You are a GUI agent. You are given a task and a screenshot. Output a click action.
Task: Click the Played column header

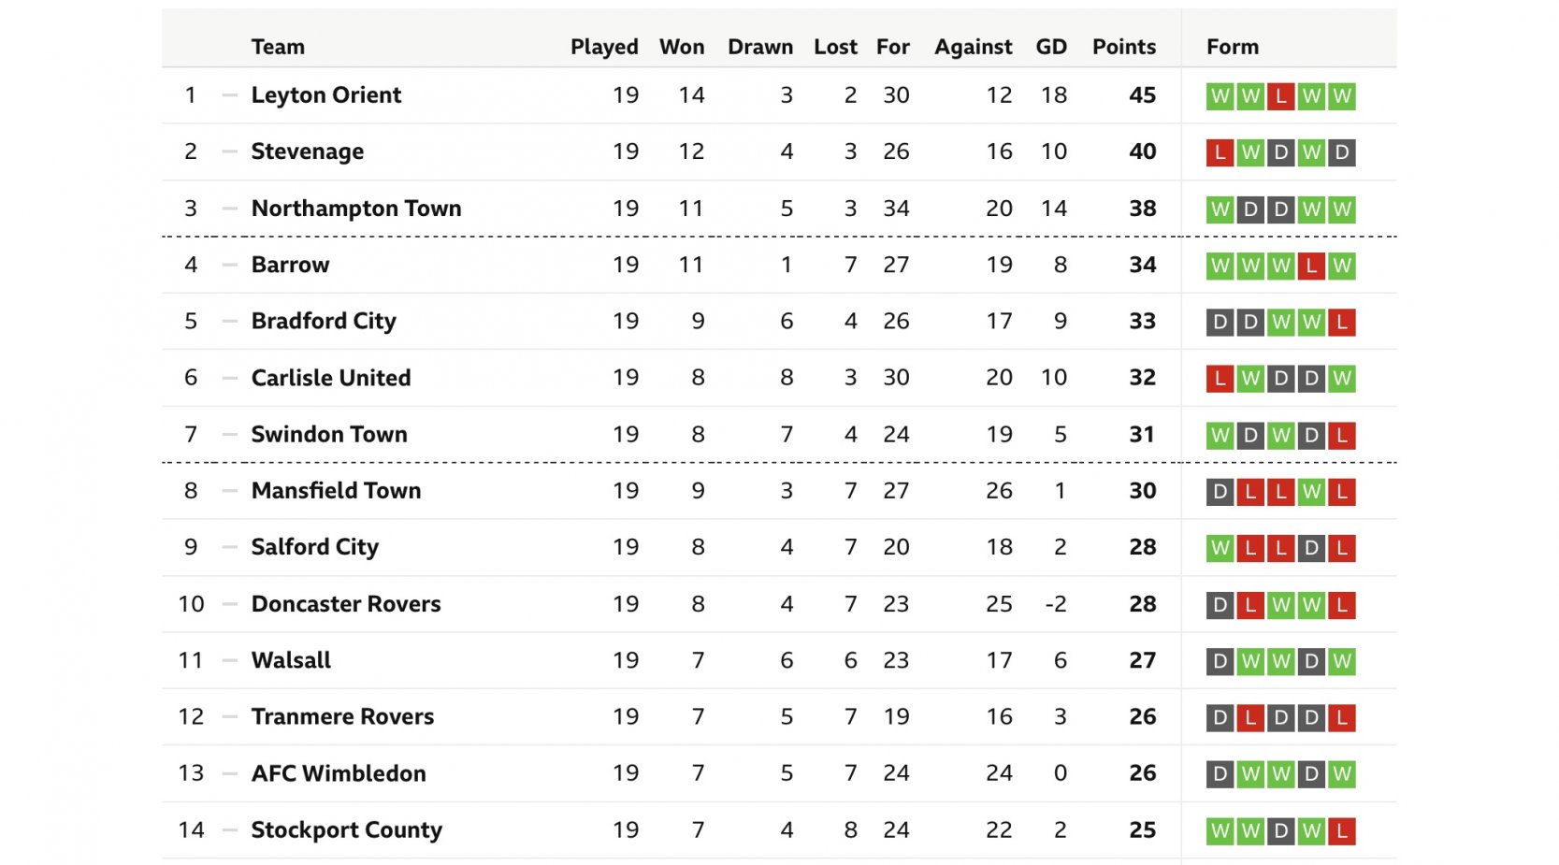(604, 47)
